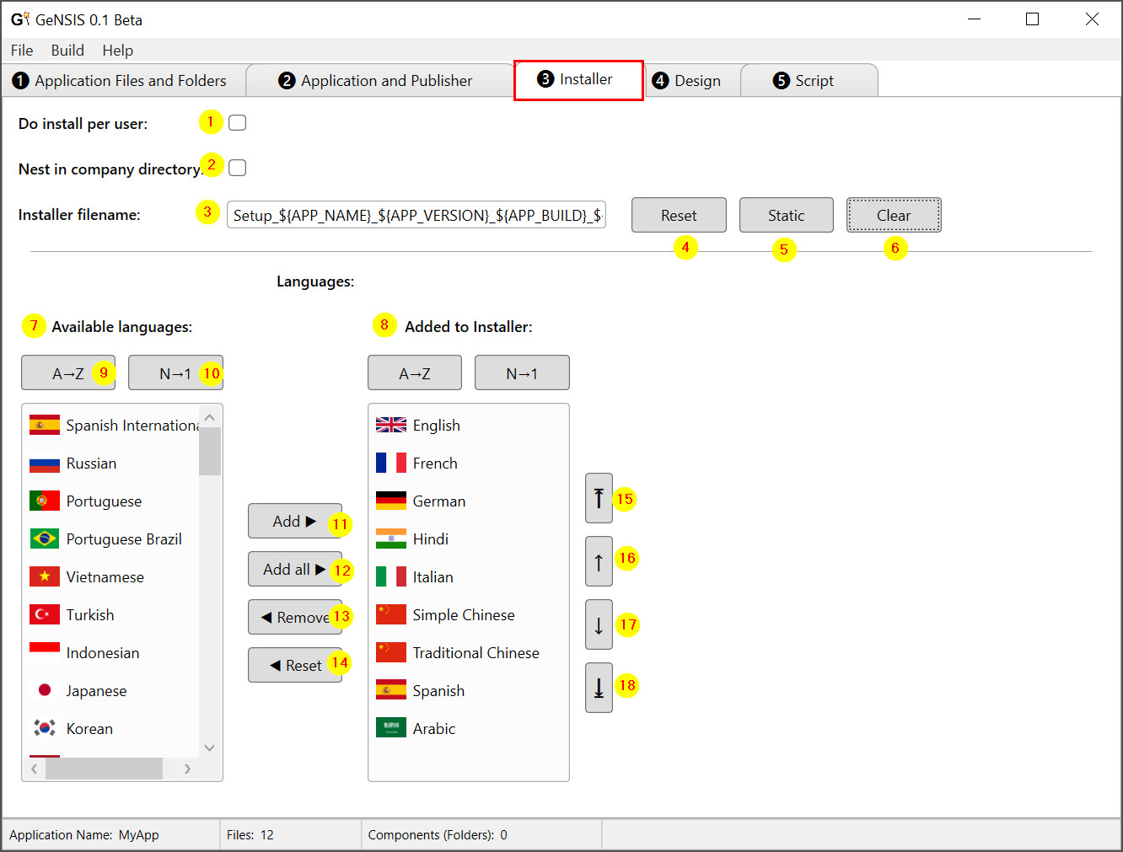Click the Turkish flag icon
This screenshot has width=1123, height=852.
pyautogui.click(x=45, y=614)
